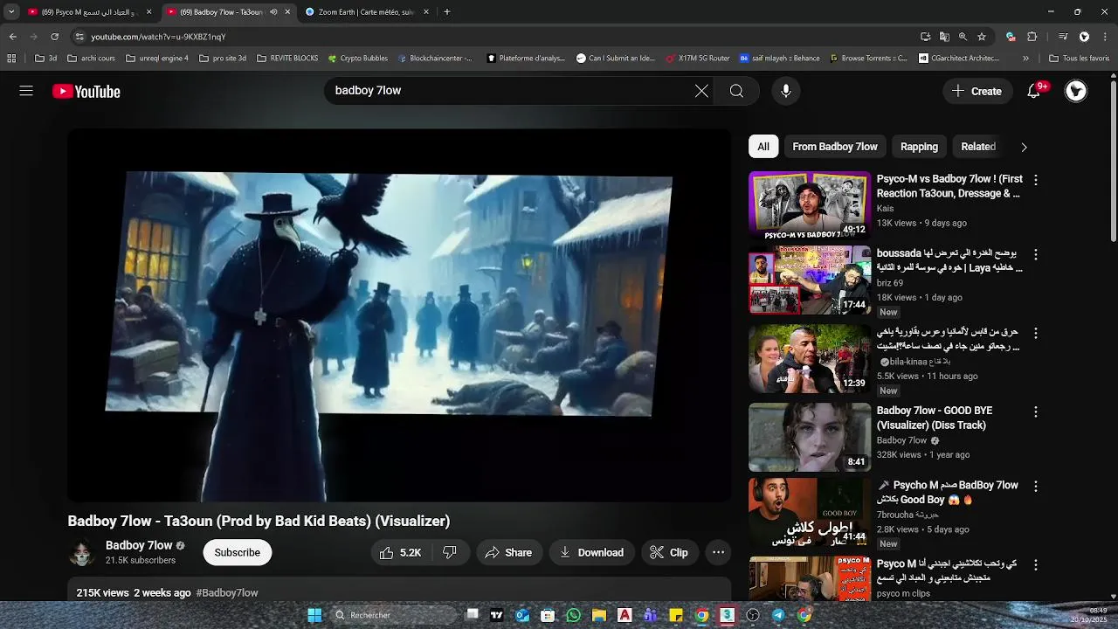
Task: Play Psyco-M vs Badboy 7low reaction thumbnail
Action: (x=810, y=205)
